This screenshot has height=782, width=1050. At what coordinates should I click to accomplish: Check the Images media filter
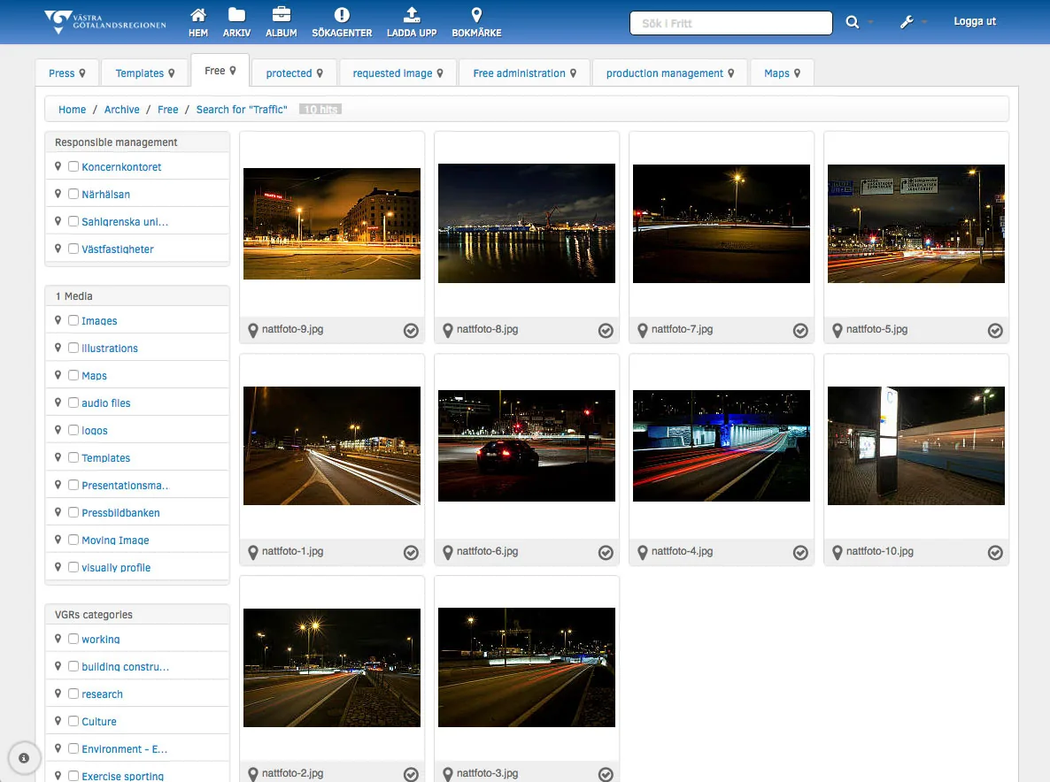[73, 320]
